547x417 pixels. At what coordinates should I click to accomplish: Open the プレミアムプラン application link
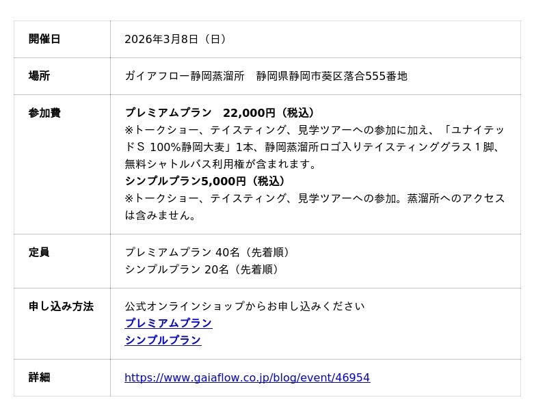click(168, 323)
